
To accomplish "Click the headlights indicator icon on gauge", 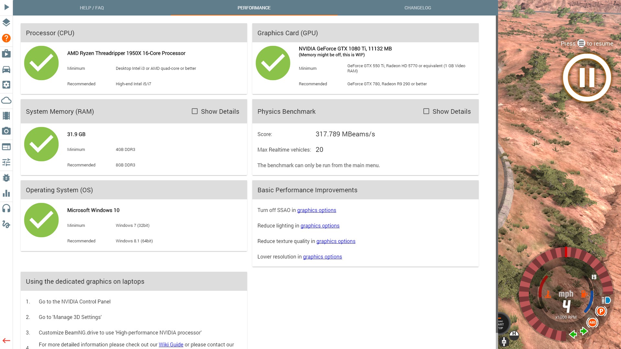I will pos(606,300).
